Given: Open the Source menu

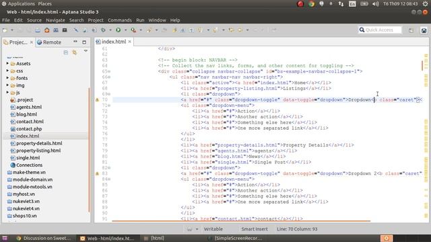Looking at the screenshot, I should [x=34, y=20].
